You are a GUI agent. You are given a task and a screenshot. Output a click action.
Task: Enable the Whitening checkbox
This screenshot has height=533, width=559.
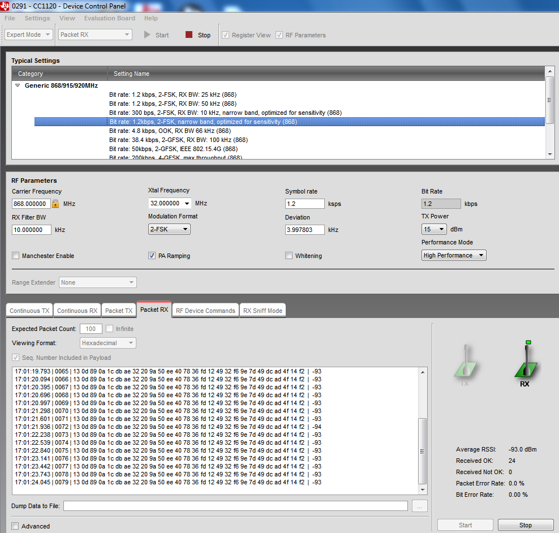point(289,256)
